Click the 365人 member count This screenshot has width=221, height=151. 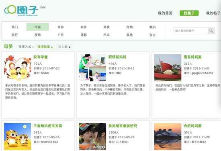(x=38, y=133)
